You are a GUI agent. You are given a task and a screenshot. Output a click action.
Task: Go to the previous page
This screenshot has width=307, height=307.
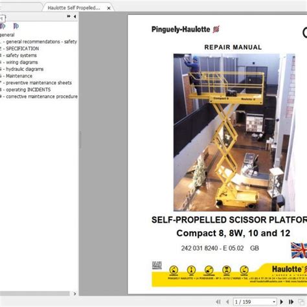227,302
